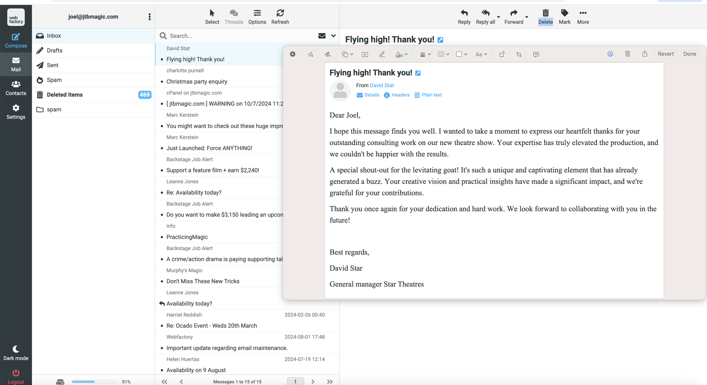The height and width of the screenshot is (385, 707).
Task: Open the Drafts folder
Action: coord(55,50)
